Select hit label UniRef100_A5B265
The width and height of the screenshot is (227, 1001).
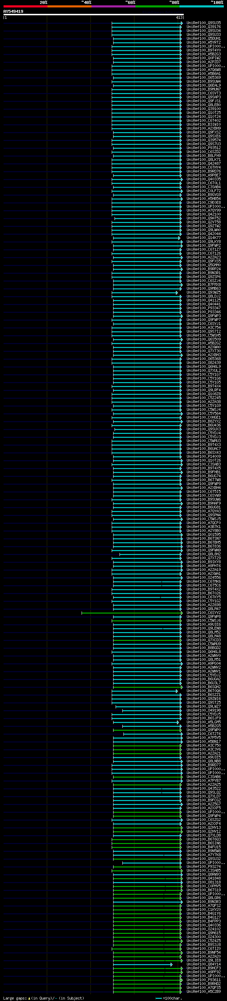click(204, 726)
